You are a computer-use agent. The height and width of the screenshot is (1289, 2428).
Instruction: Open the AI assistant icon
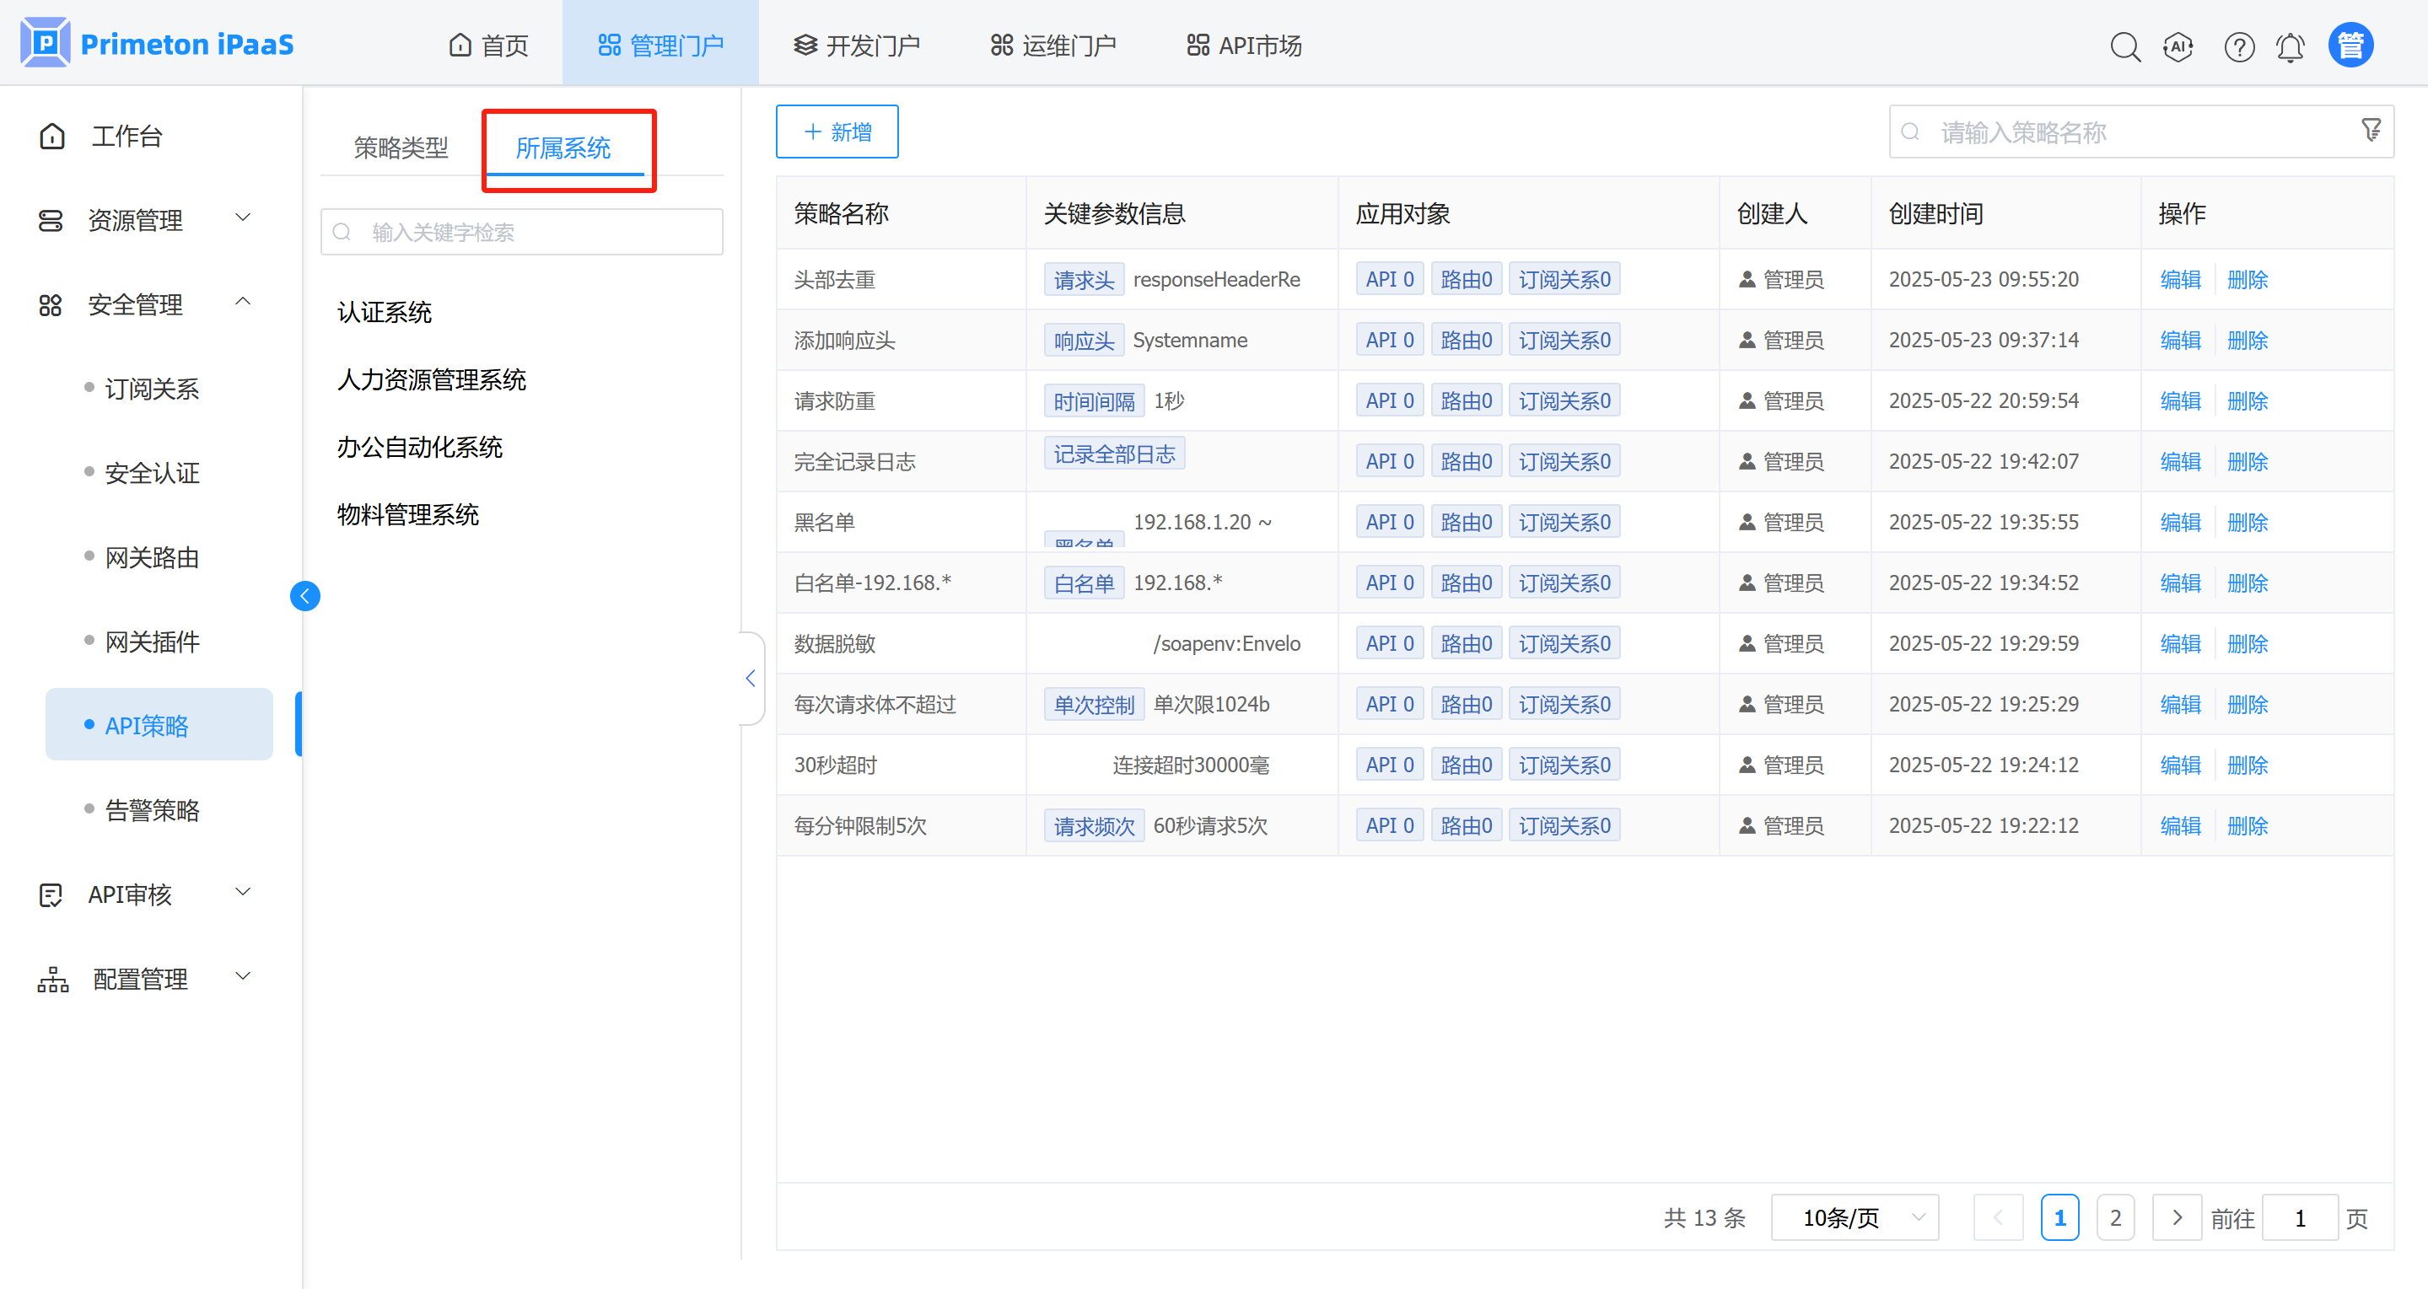pyautogui.click(x=2178, y=46)
